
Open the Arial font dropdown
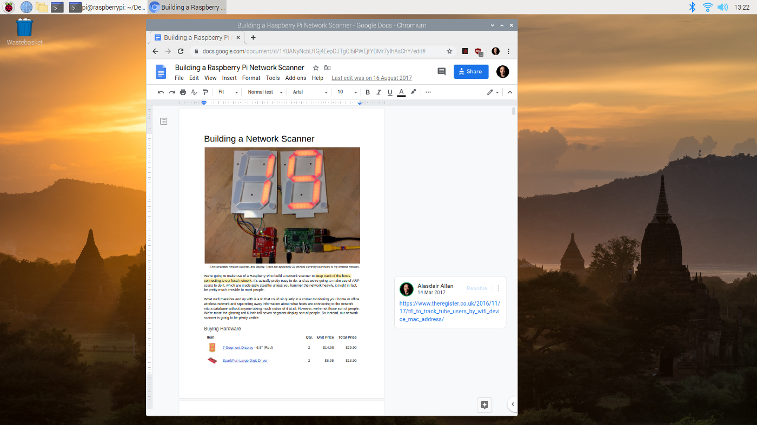click(x=310, y=92)
